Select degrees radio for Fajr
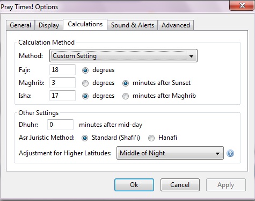 tap(85, 70)
